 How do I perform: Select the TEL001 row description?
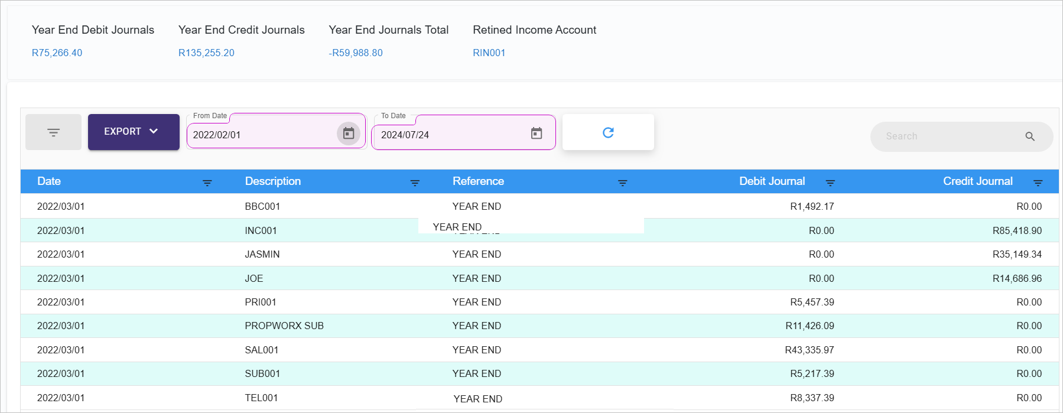[261, 398]
